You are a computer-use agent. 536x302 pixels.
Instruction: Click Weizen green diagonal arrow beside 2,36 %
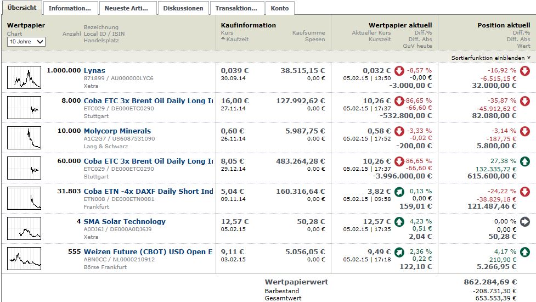[x=399, y=252]
